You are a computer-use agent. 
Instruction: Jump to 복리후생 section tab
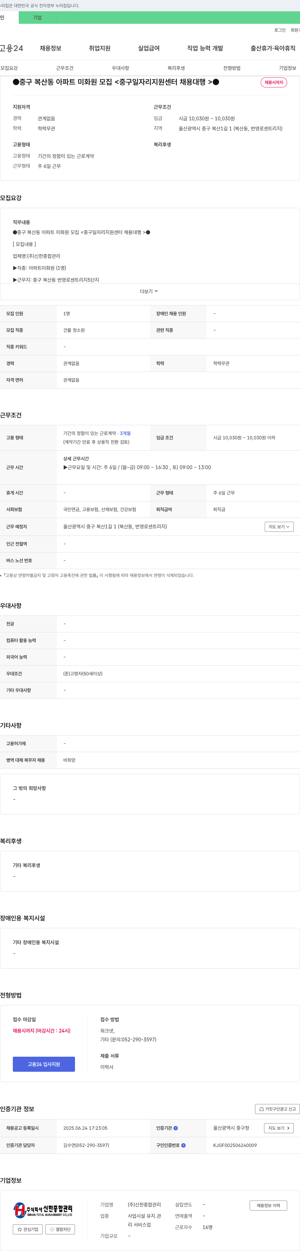click(x=176, y=68)
